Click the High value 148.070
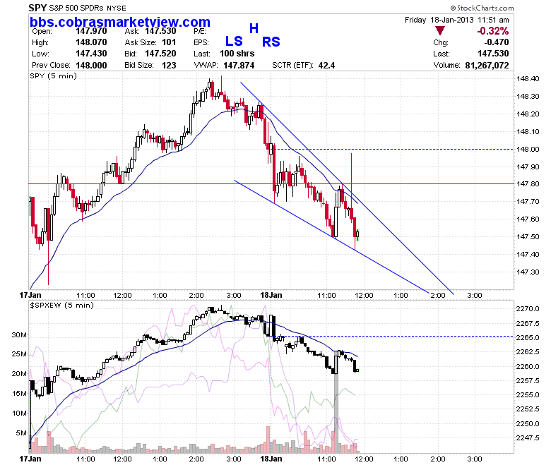 click(x=91, y=42)
